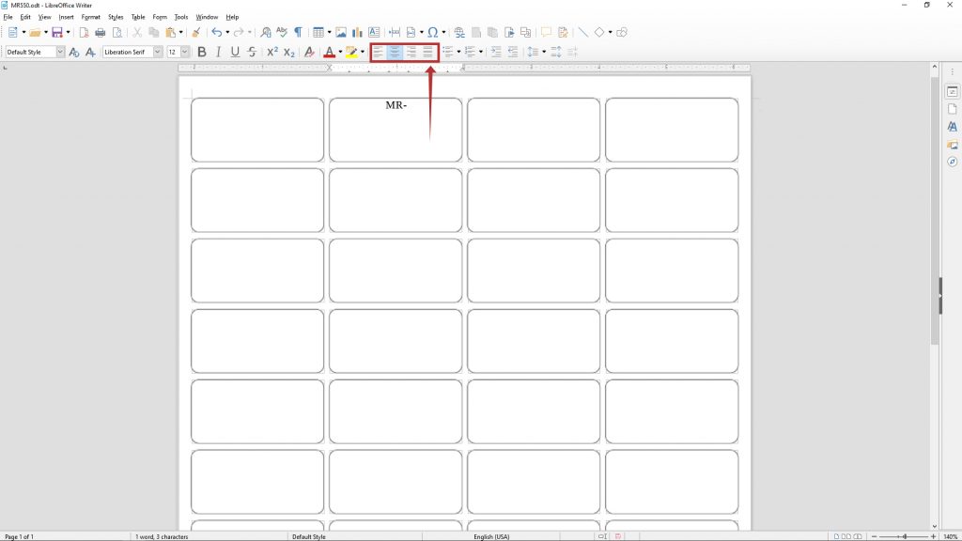Click Clone Formatting paintbrush
The height and width of the screenshot is (541, 962).
pyautogui.click(x=196, y=33)
